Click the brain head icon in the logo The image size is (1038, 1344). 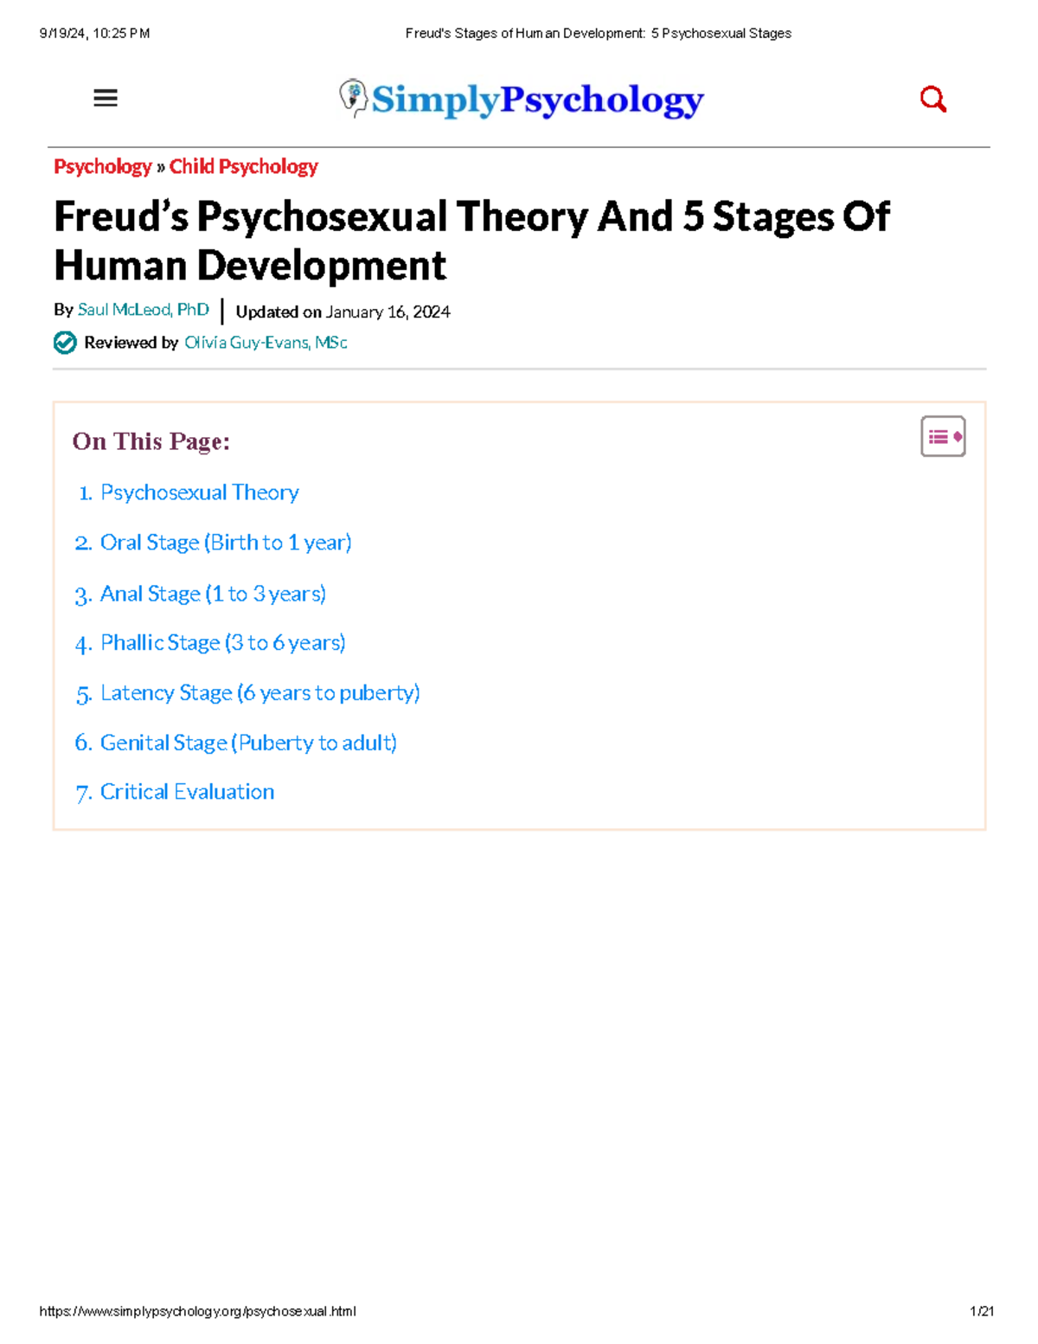click(x=353, y=98)
